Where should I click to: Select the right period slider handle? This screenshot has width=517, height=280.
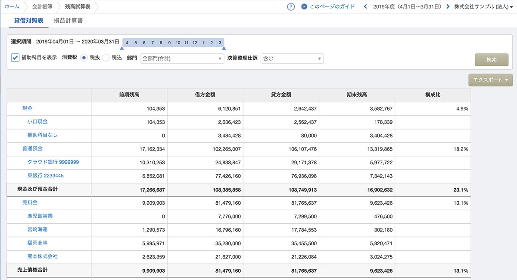224,48
